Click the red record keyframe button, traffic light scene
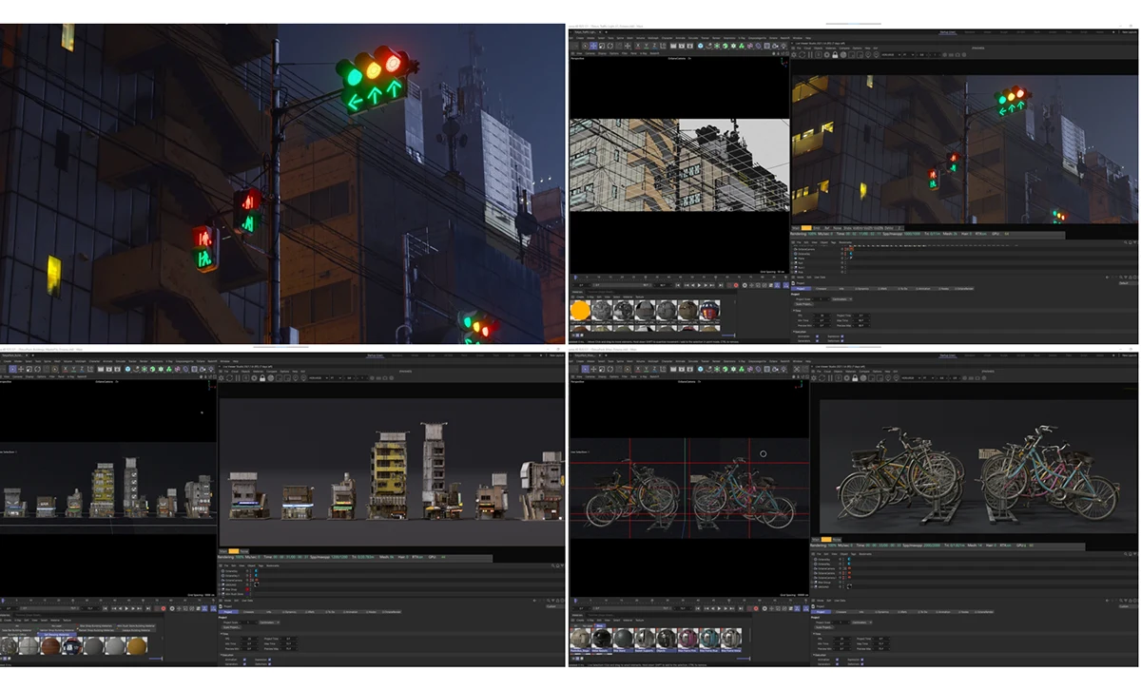 (x=735, y=285)
